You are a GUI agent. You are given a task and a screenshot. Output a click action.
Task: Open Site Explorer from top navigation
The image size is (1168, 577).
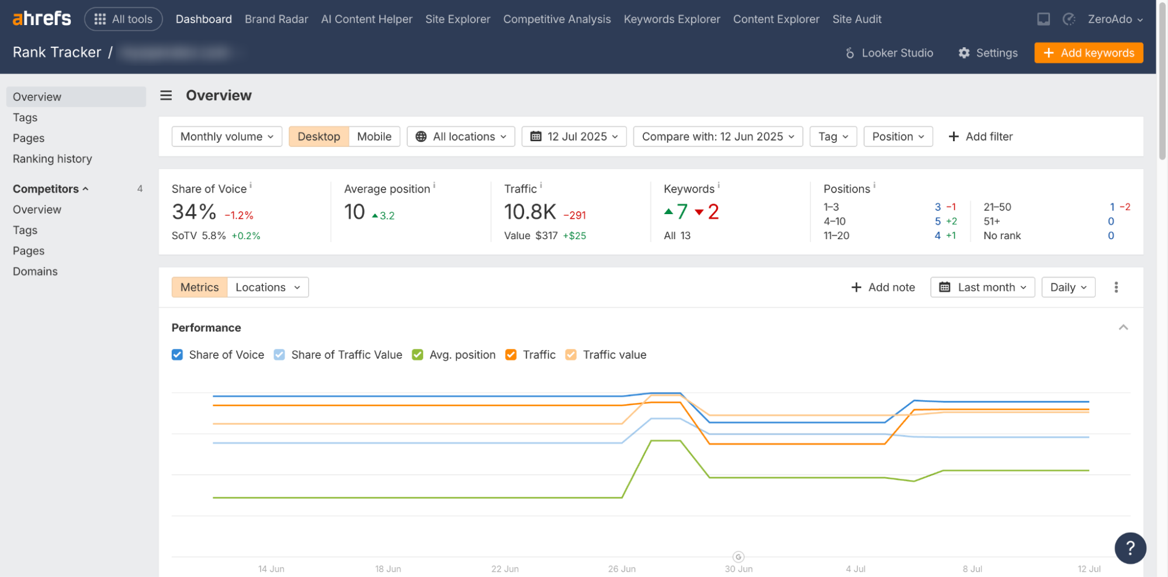[457, 19]
